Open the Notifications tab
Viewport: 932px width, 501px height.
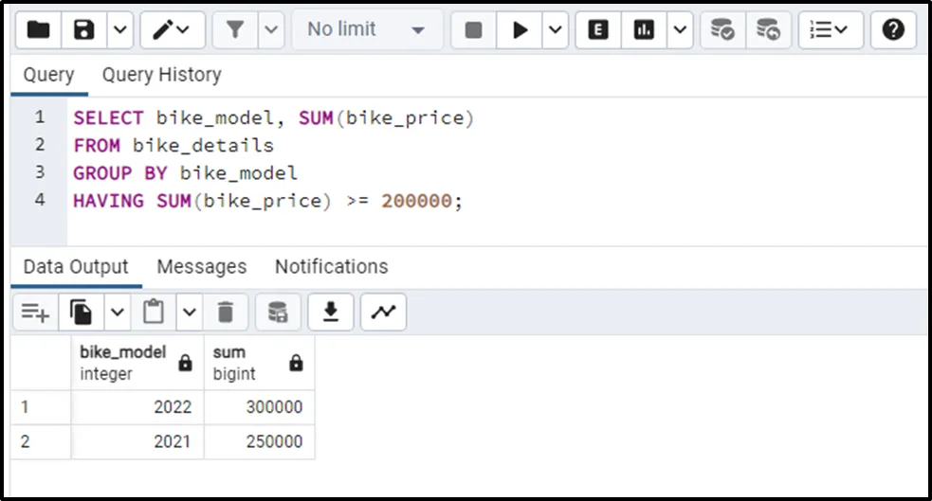coord(331,267)
